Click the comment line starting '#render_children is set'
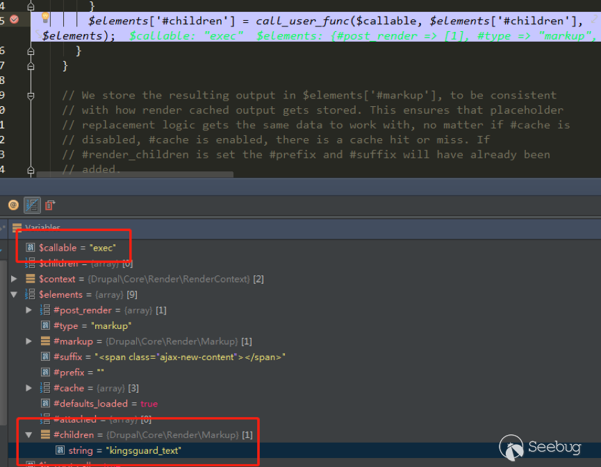The height and width of the screenshot is (467, 601). [306, 155]
